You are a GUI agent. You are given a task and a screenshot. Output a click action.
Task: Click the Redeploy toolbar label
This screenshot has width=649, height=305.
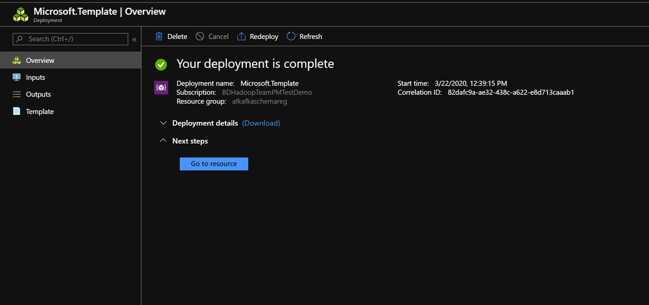tap(264, 36)
